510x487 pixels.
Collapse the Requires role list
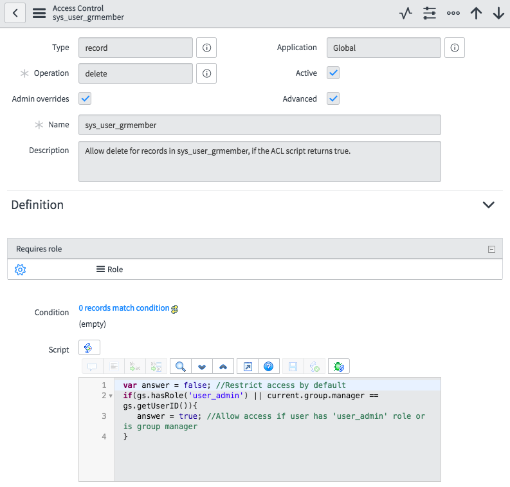tap(492, 250)
